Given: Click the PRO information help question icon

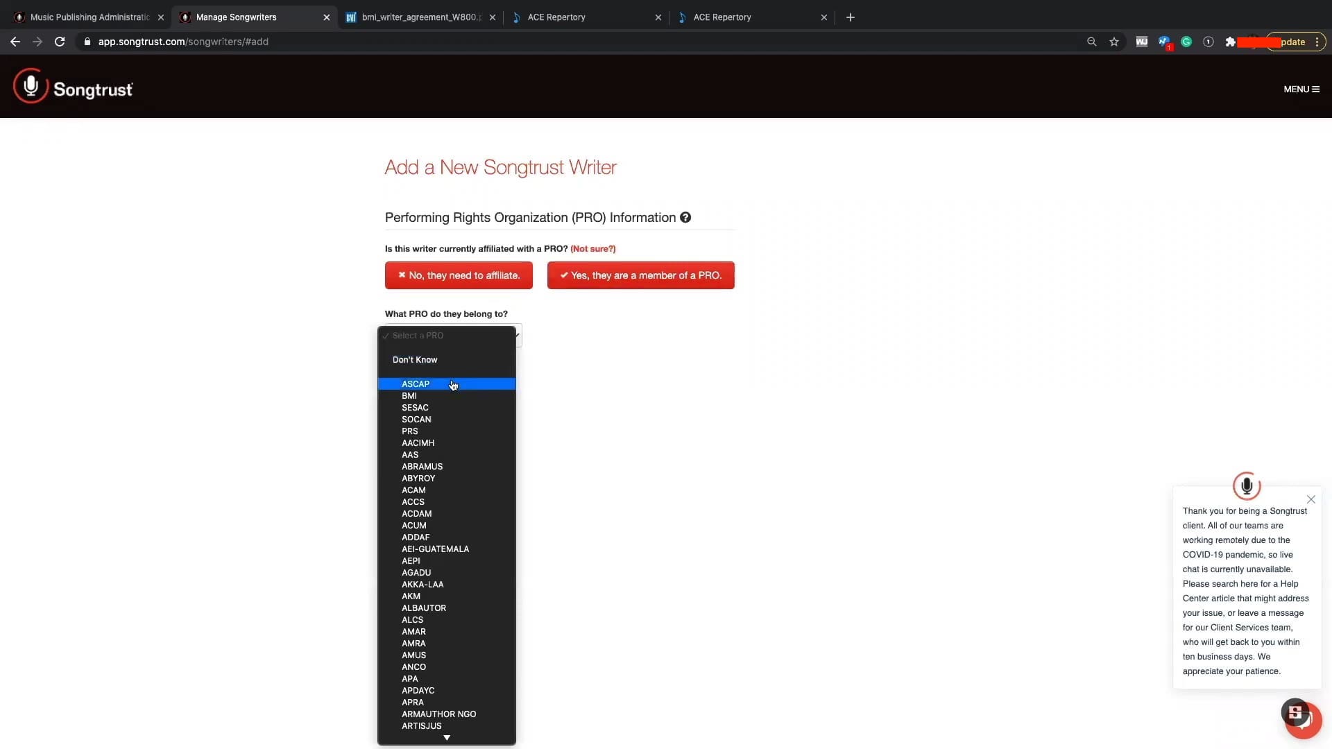Looking at the screenshot, I should [x=685, y=218].
